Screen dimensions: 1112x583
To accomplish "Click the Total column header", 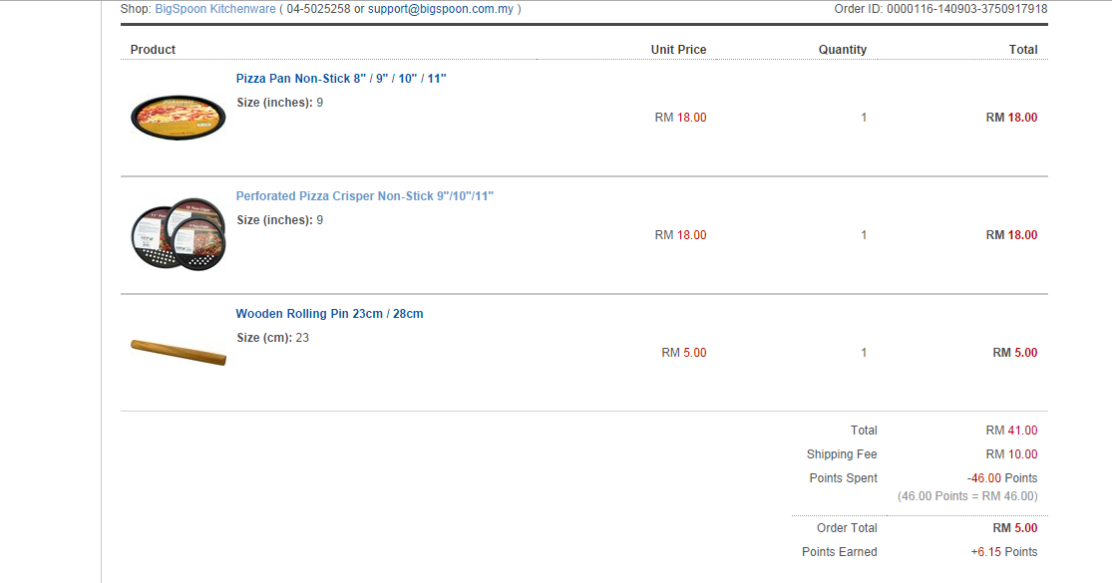I will (1023, 50).
